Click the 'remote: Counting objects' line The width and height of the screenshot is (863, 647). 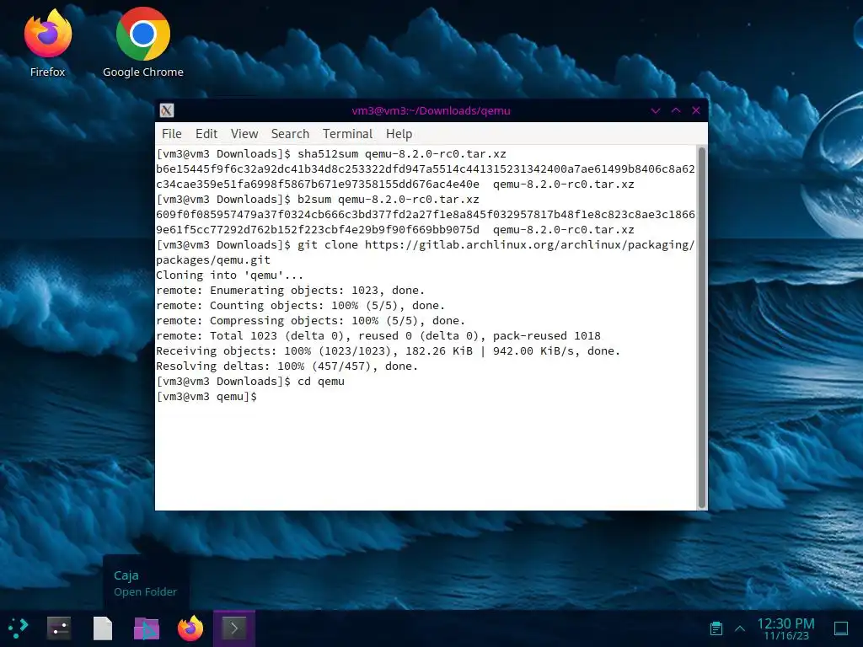[x=300, y=305]
